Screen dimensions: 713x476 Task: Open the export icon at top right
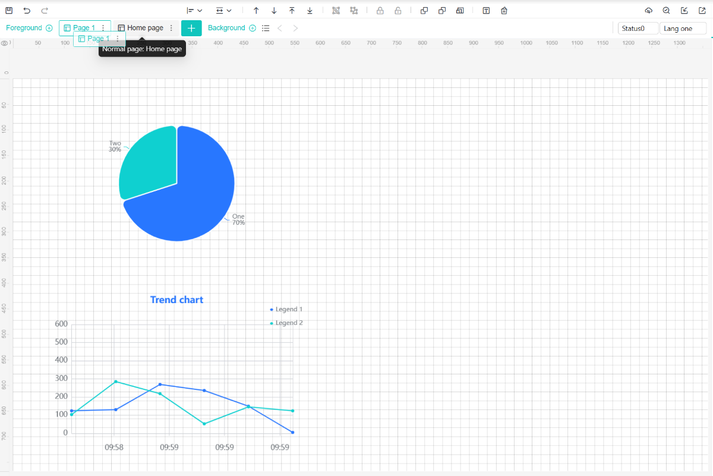point(702,10)
